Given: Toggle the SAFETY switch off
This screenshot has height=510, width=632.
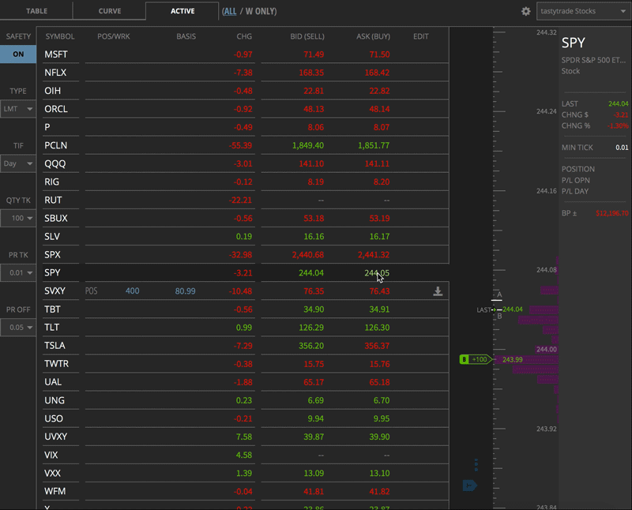Looking at the screenshot, I should [x=17, y=54].
